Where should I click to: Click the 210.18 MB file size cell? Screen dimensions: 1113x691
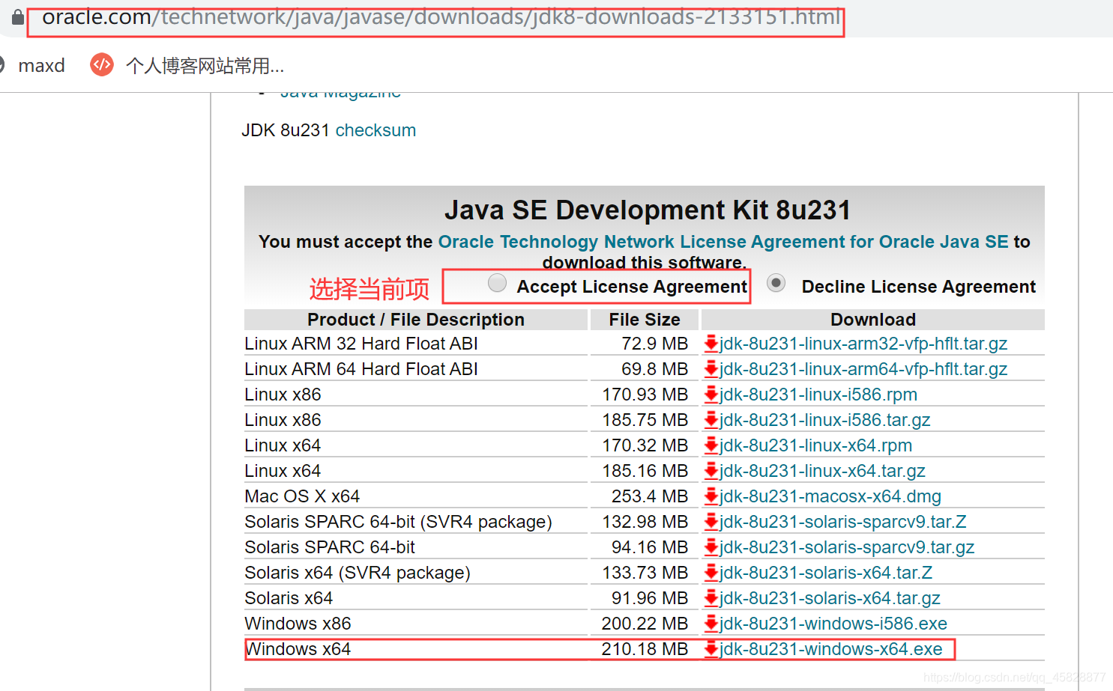pos(645,649)
